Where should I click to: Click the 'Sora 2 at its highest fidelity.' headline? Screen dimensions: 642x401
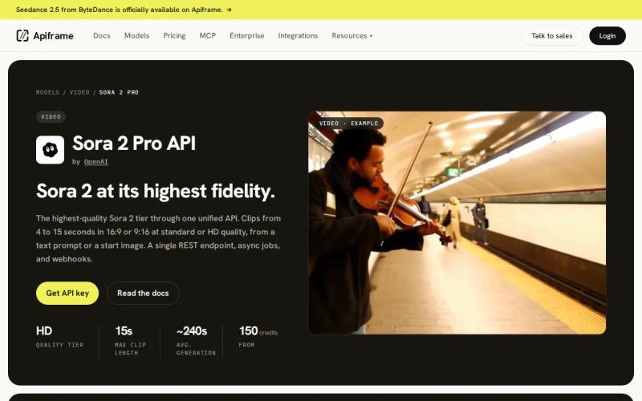coord(155,191)
